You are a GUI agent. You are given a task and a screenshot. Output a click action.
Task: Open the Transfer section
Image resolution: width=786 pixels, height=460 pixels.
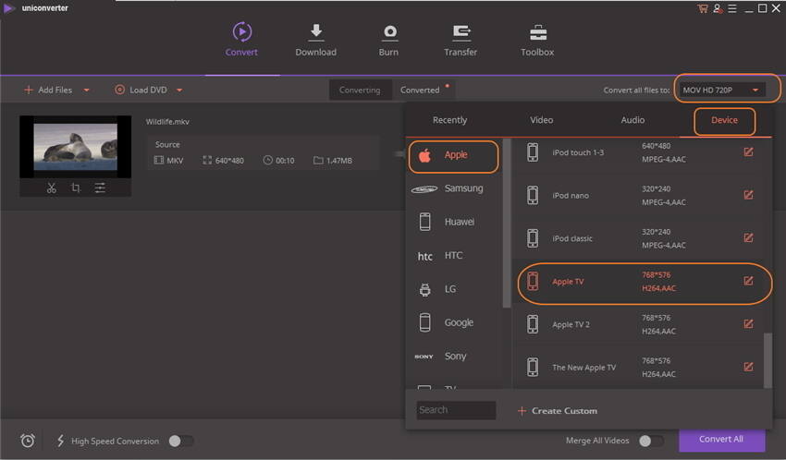click(461, 40)
